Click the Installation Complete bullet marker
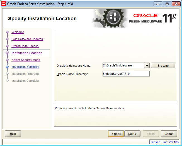The image size is (182, 146). click(x=8, y=80)
